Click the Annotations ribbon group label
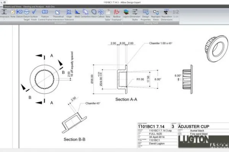The width and height of the screenshot is (229, 152). pos(60,23)
